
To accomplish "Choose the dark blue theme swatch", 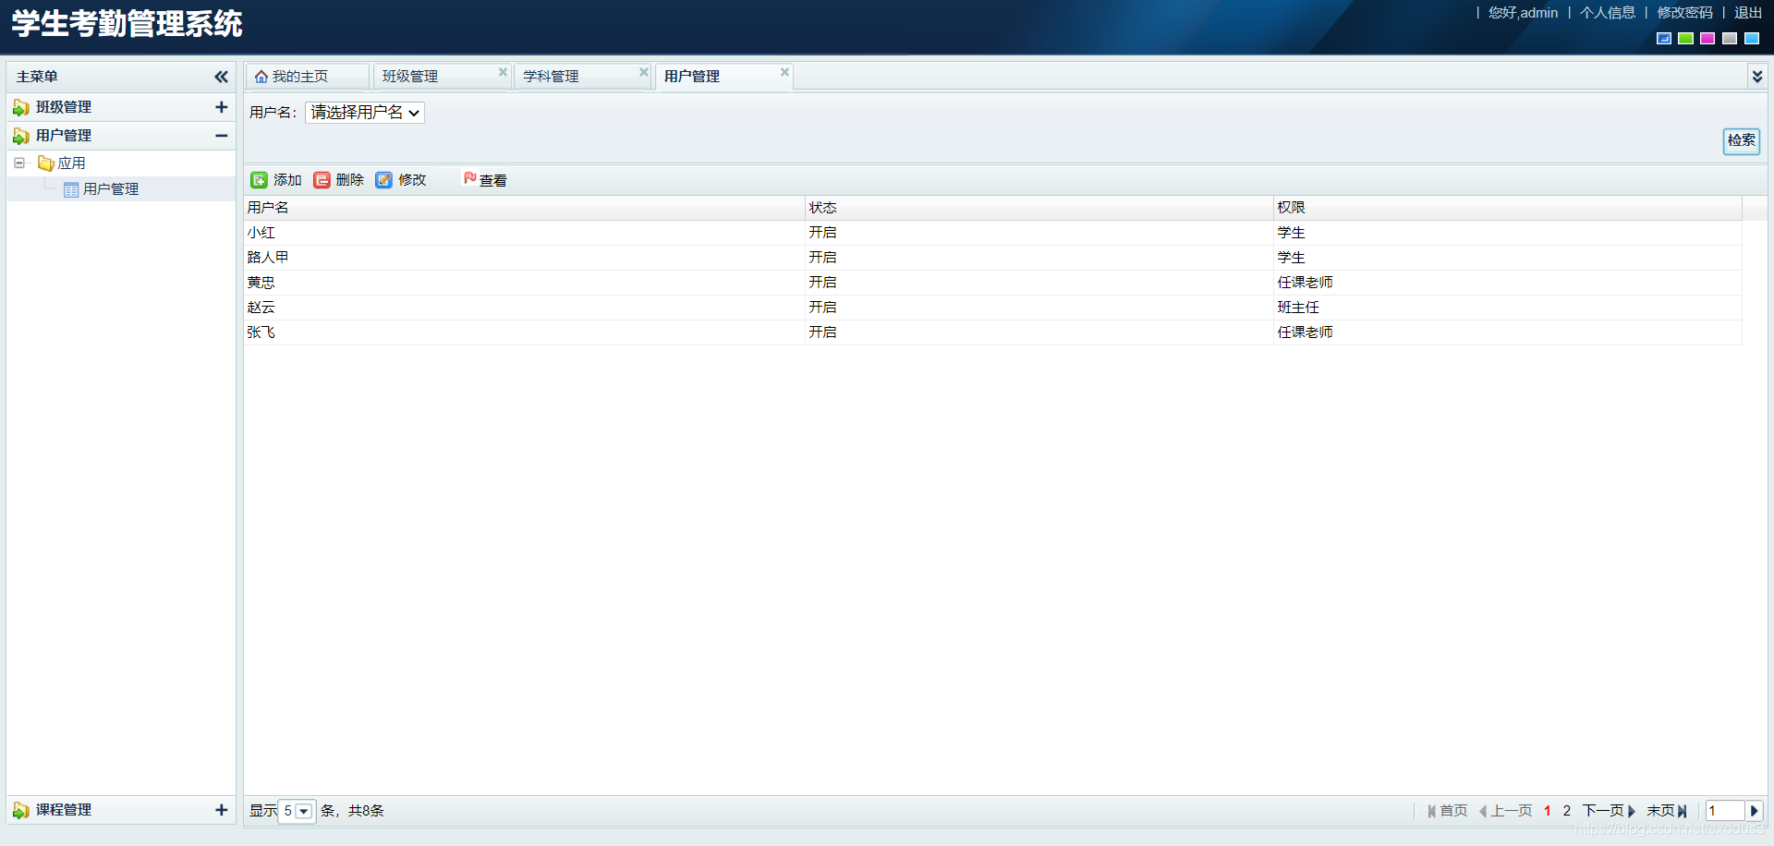I will (x=1664, y=39).
